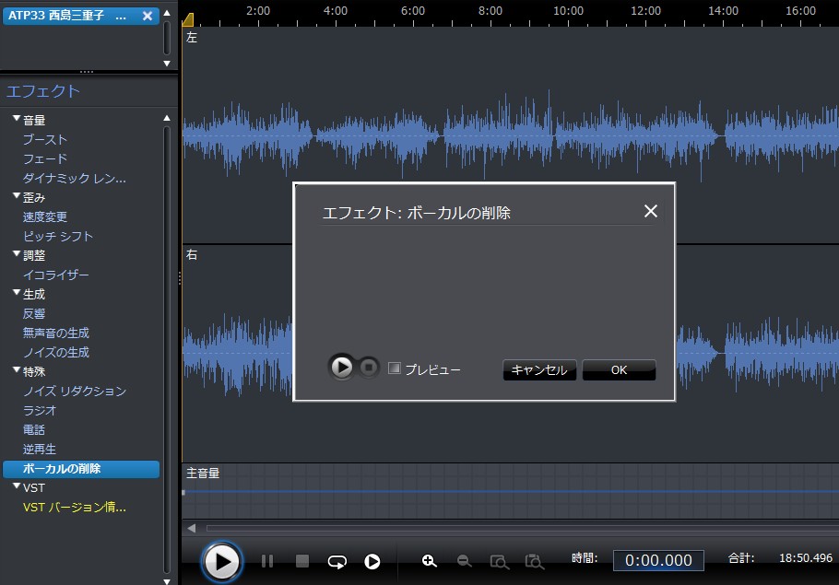Open the VST バージョン情報 link
Viewport: 839px width, 585px height.
[x=74, y=507]
